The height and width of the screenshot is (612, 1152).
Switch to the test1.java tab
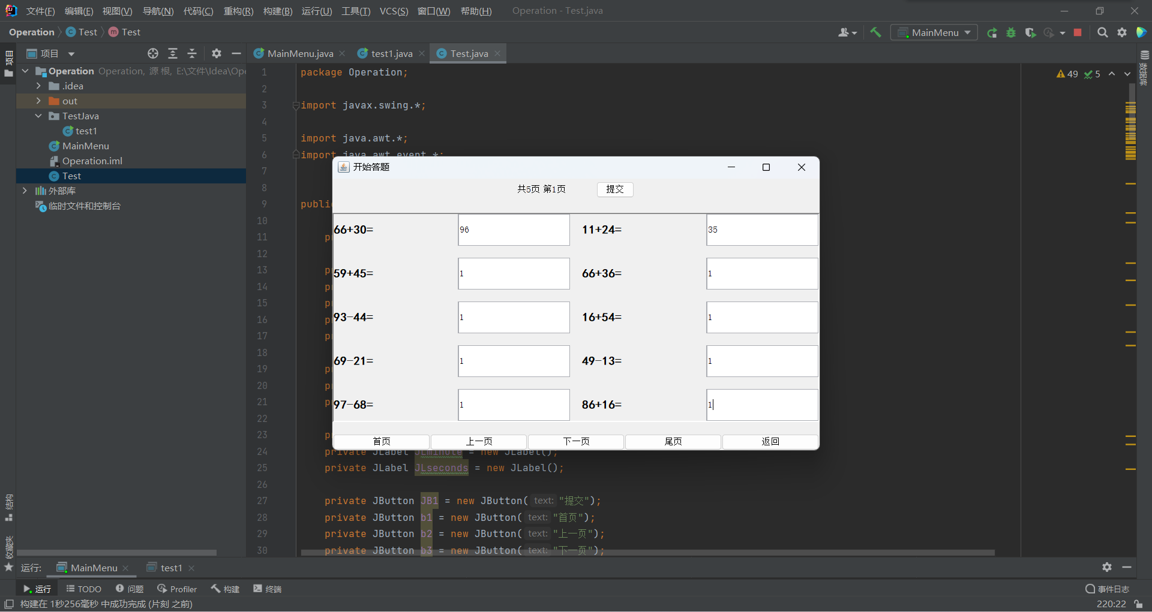[391, 53]
